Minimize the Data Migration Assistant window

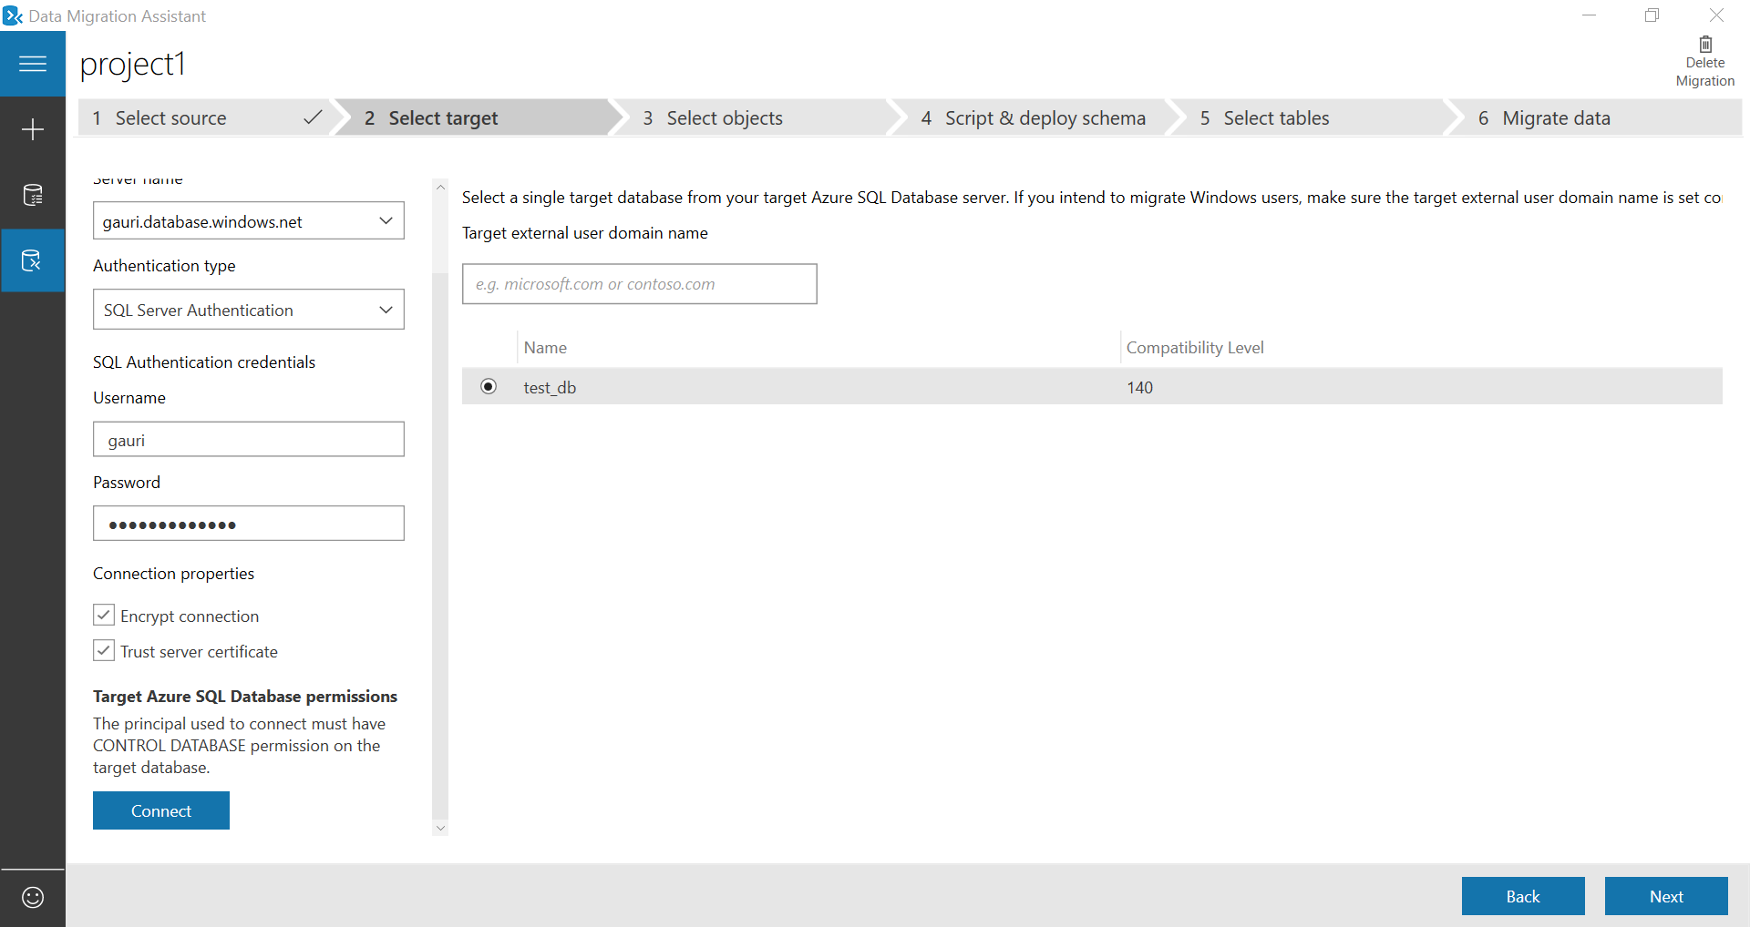(x=1589, y=15)
